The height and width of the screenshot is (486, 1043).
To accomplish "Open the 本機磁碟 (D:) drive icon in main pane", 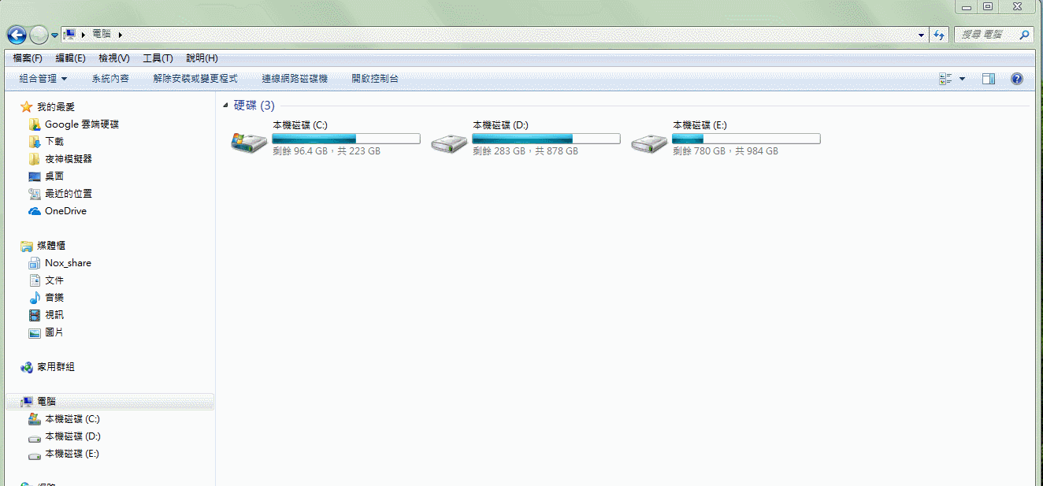I will [x=450, y=142].
